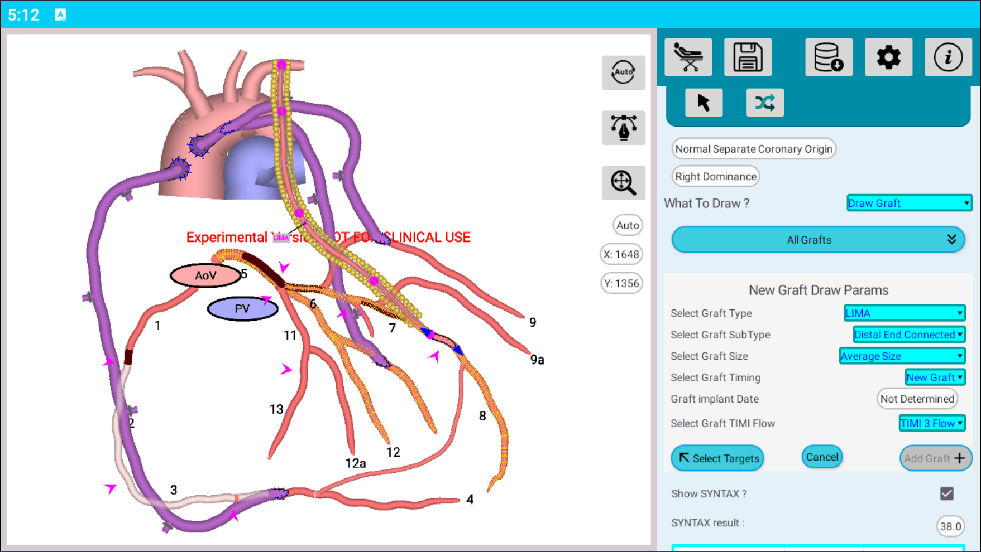Screen dimensions: 981x552
Task: Click the Not Determined implant date field
Action: point(917,399)
